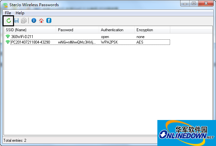
Task: Click the WPA2PSK authentication cell
Action: click(109, 42)
